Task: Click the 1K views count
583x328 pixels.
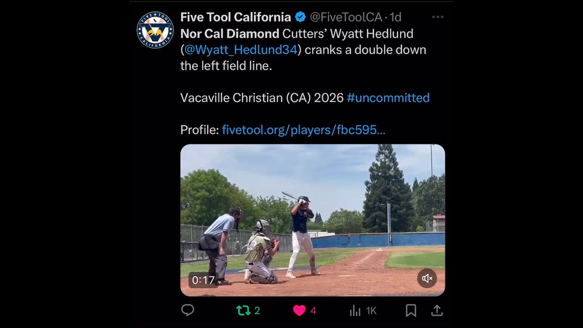Action: 371,311
